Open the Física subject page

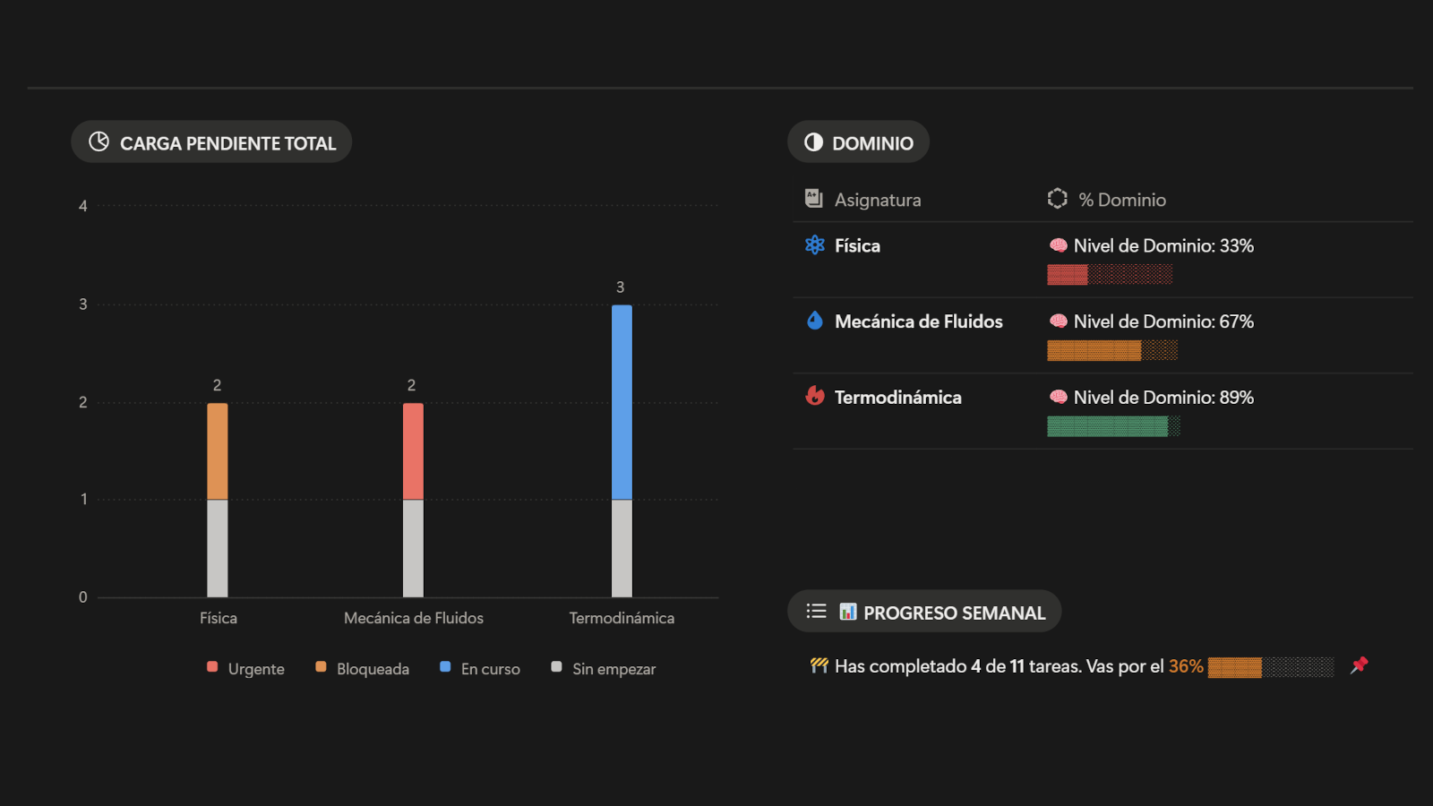point(857,245)
